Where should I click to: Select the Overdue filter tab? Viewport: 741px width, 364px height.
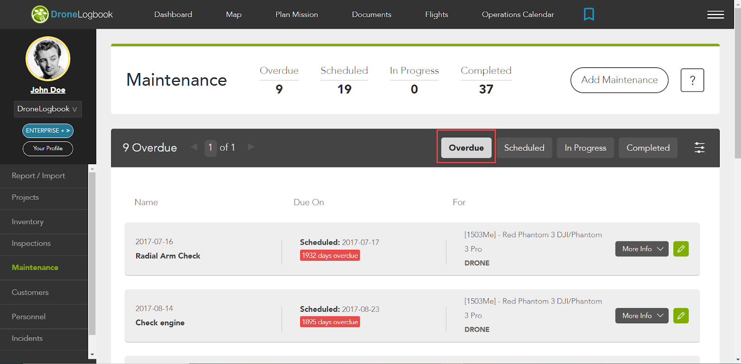tap(466, 148)
